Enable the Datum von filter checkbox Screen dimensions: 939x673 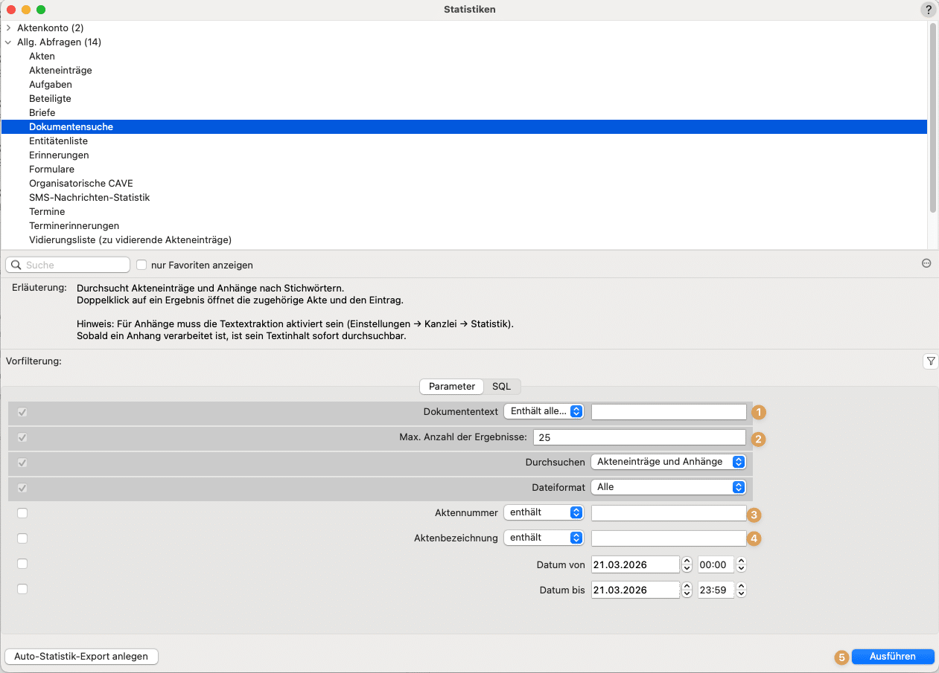coord(22,564)
